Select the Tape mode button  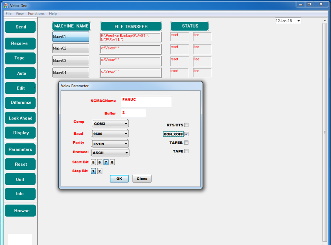tap(20, 58)
